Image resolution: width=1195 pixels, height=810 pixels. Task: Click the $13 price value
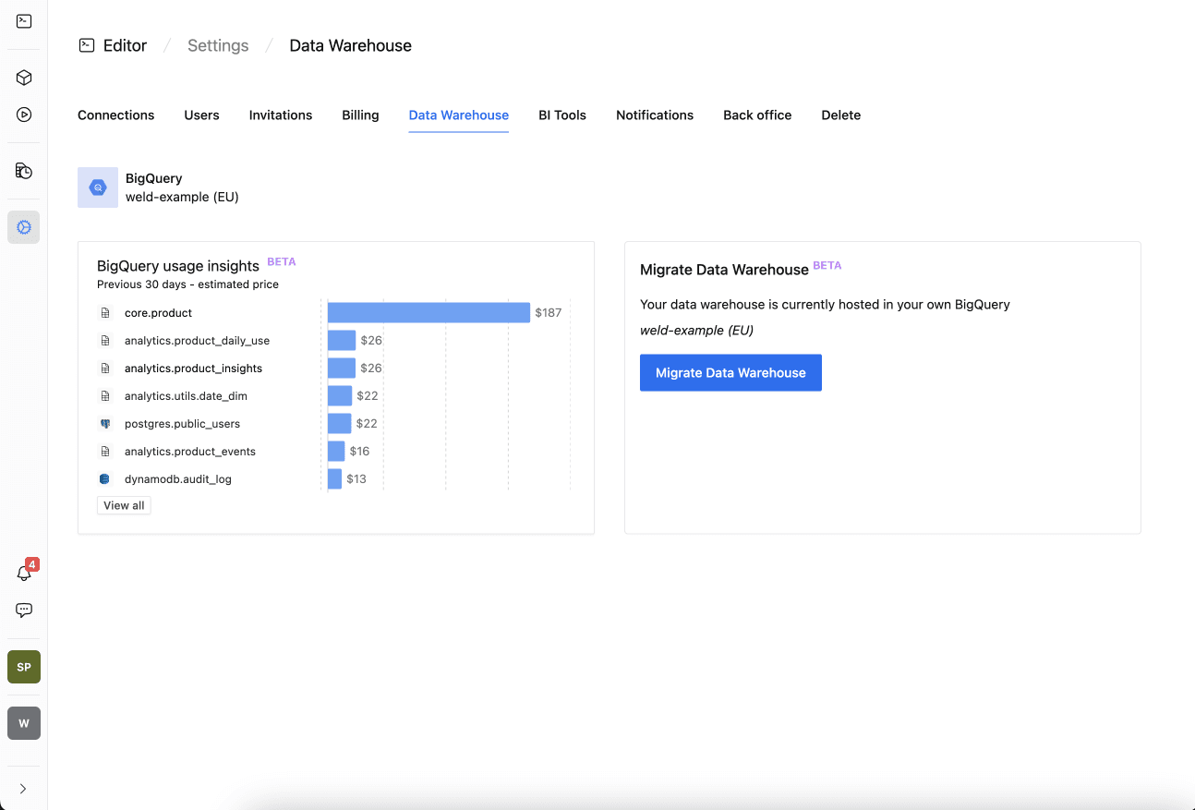point(356,478)
